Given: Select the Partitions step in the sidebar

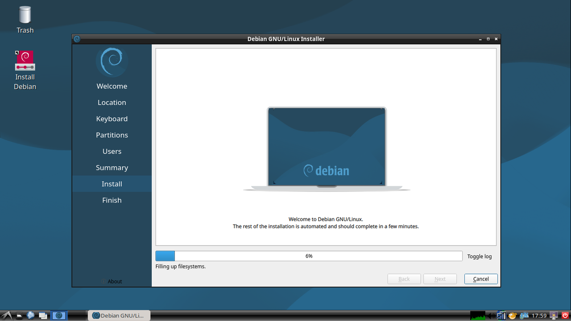Looking at the screenshot, I should pyautogui.click(x=112, y=135).
